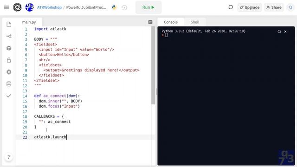Open the Secrets lock icon
This screenshot has width=297, height=167.
9,60
